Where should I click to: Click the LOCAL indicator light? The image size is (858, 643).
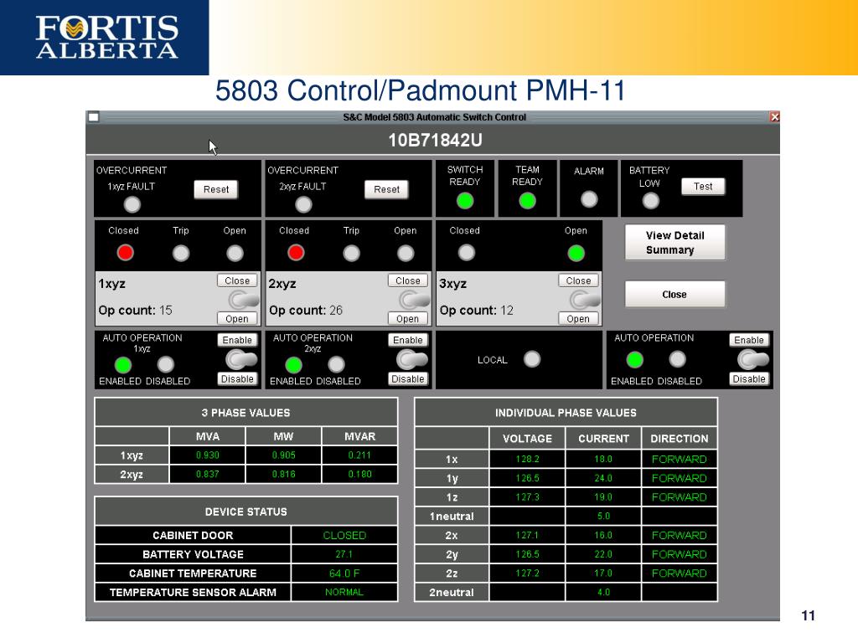(532, 358)
